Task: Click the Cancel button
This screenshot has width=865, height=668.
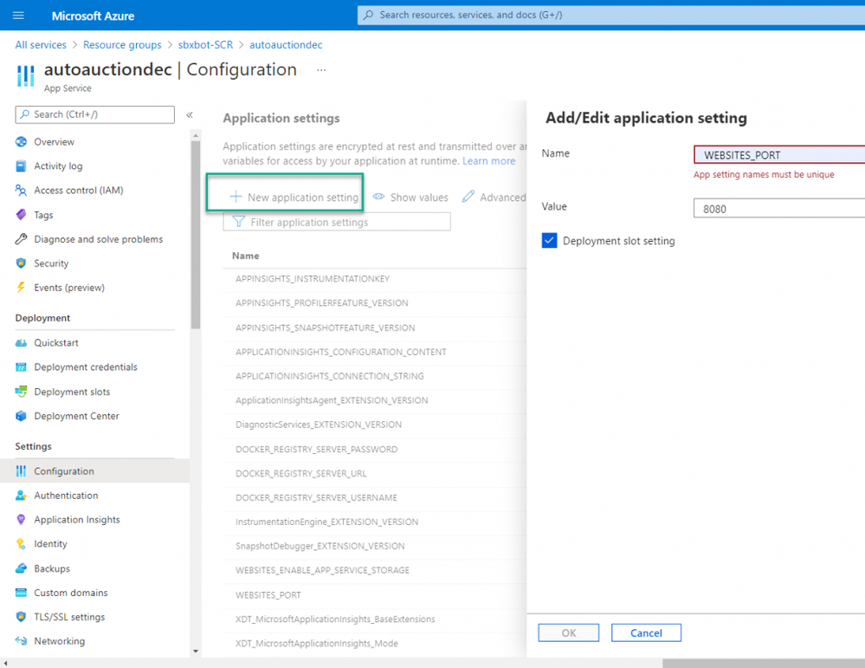Action: tap(646, 632)
